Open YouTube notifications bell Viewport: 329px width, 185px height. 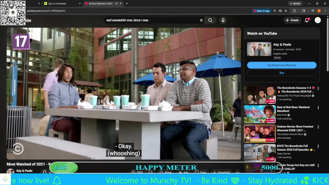pos(307,20)
